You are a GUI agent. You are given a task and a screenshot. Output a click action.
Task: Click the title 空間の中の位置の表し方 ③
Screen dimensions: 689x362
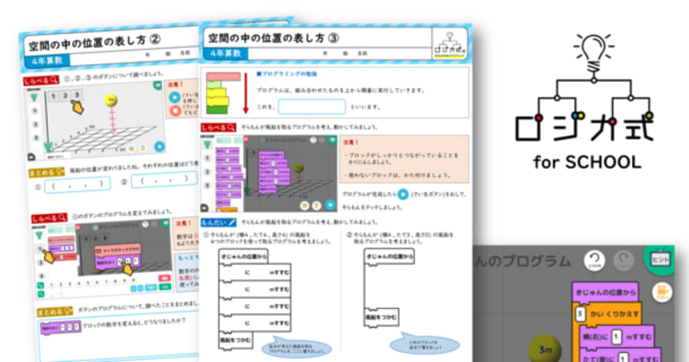[273, 39]
